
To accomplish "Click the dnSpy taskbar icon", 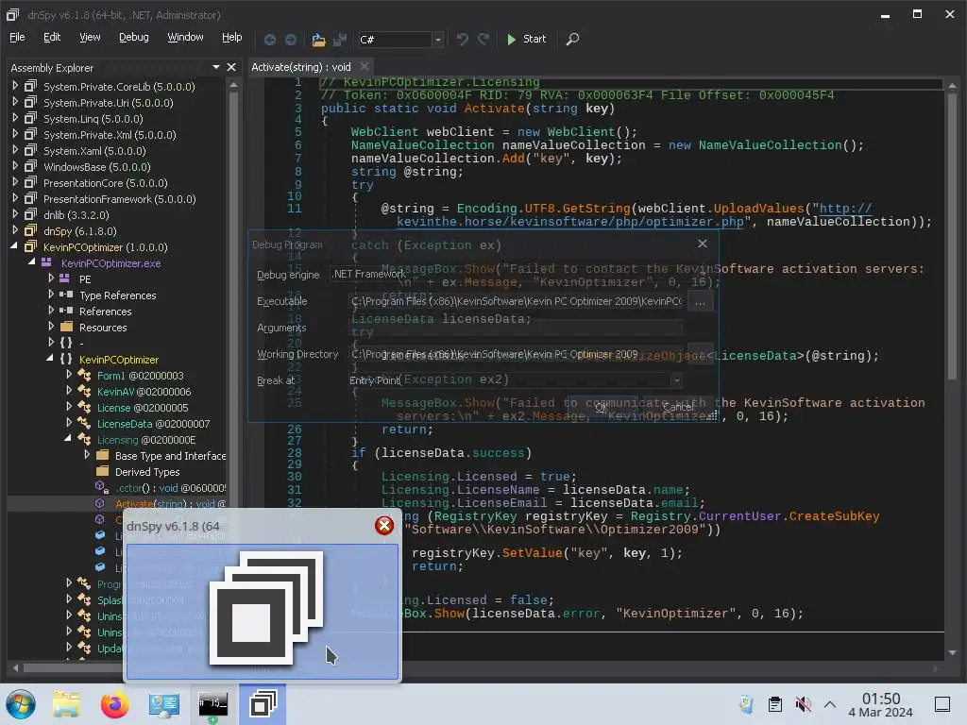I will [x=263, y=704].
